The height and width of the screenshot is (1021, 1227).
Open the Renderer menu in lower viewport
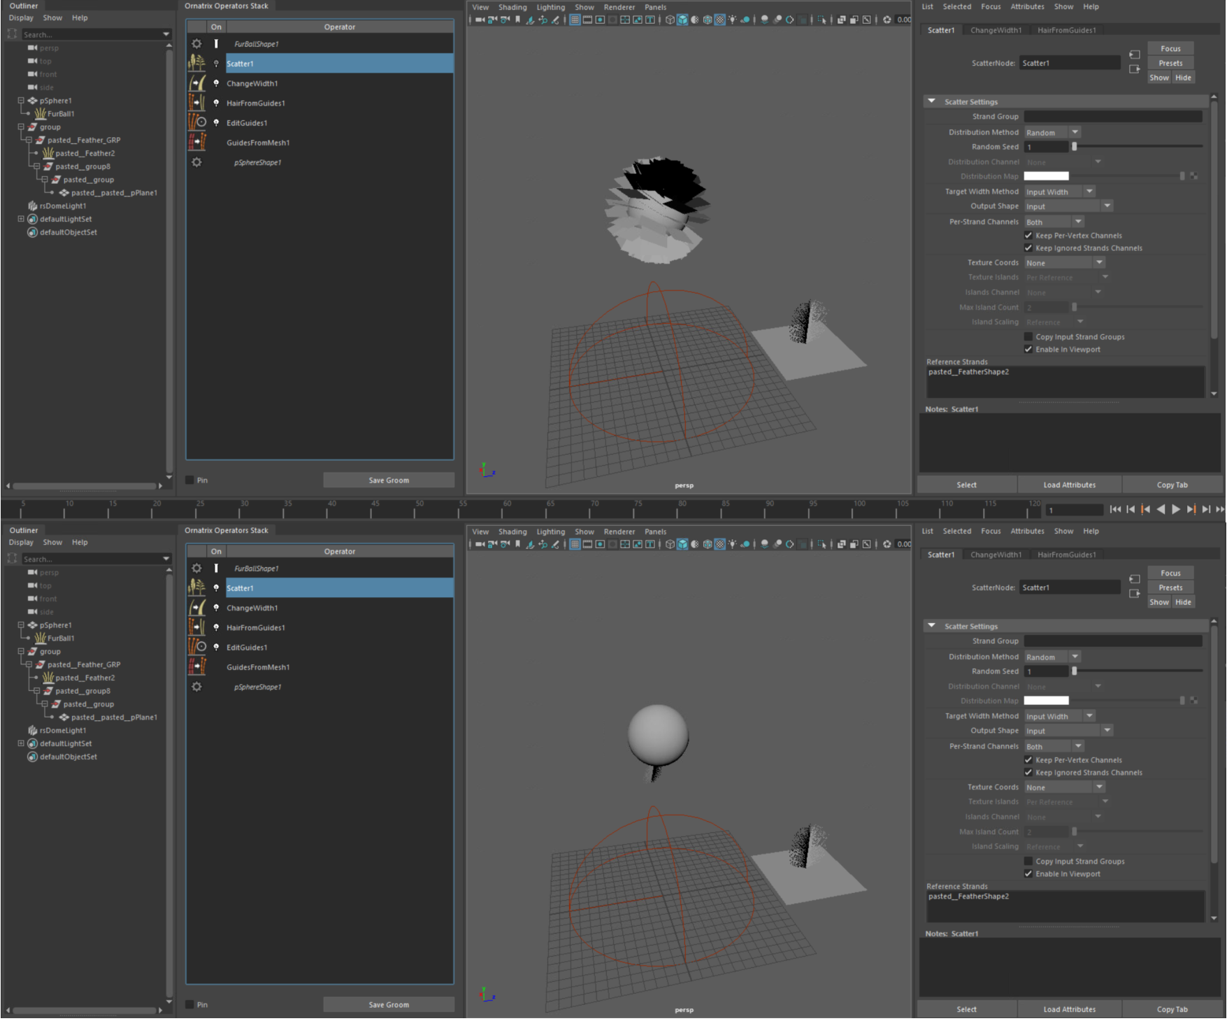[619, 532]
